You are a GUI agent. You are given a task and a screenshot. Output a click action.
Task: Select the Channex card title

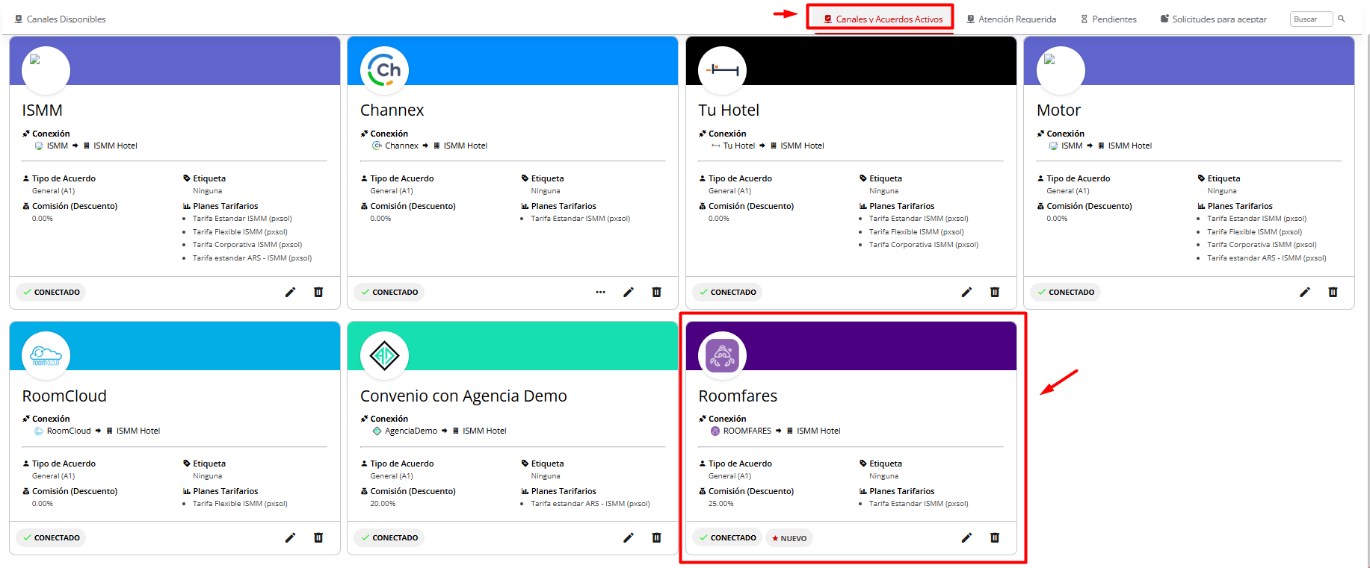[392, 110]
